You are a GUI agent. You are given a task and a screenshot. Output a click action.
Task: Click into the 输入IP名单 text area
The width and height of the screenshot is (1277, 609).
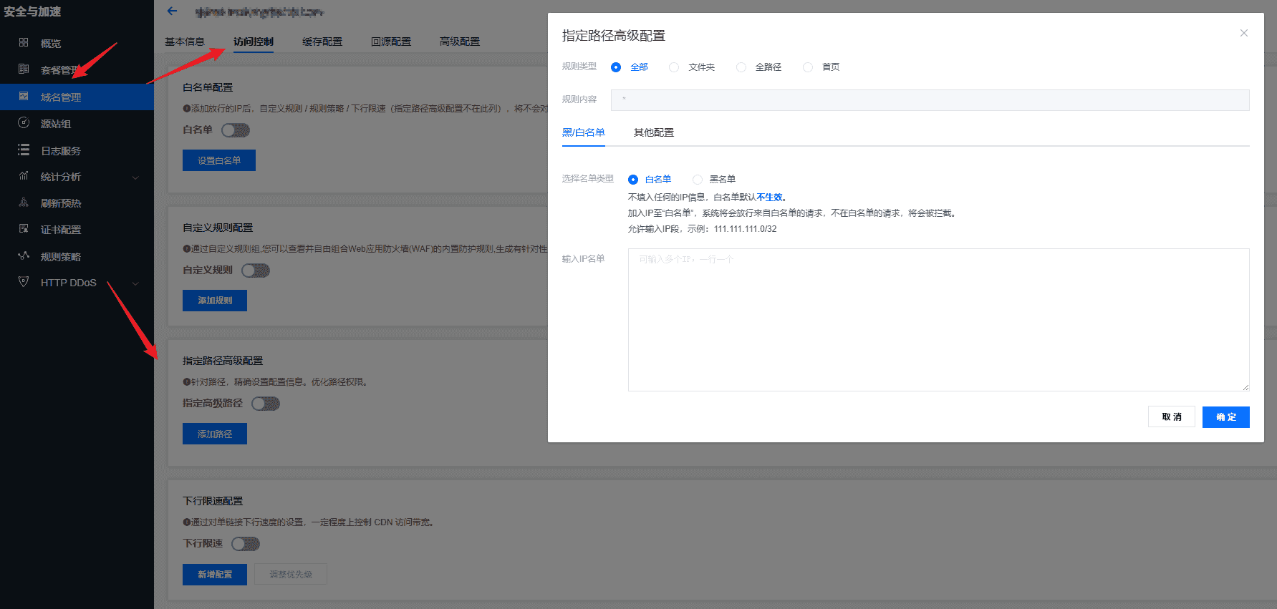pos(938,319)
